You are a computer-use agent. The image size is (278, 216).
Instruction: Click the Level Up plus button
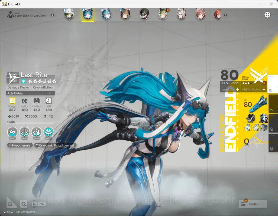tap(238, 89)
